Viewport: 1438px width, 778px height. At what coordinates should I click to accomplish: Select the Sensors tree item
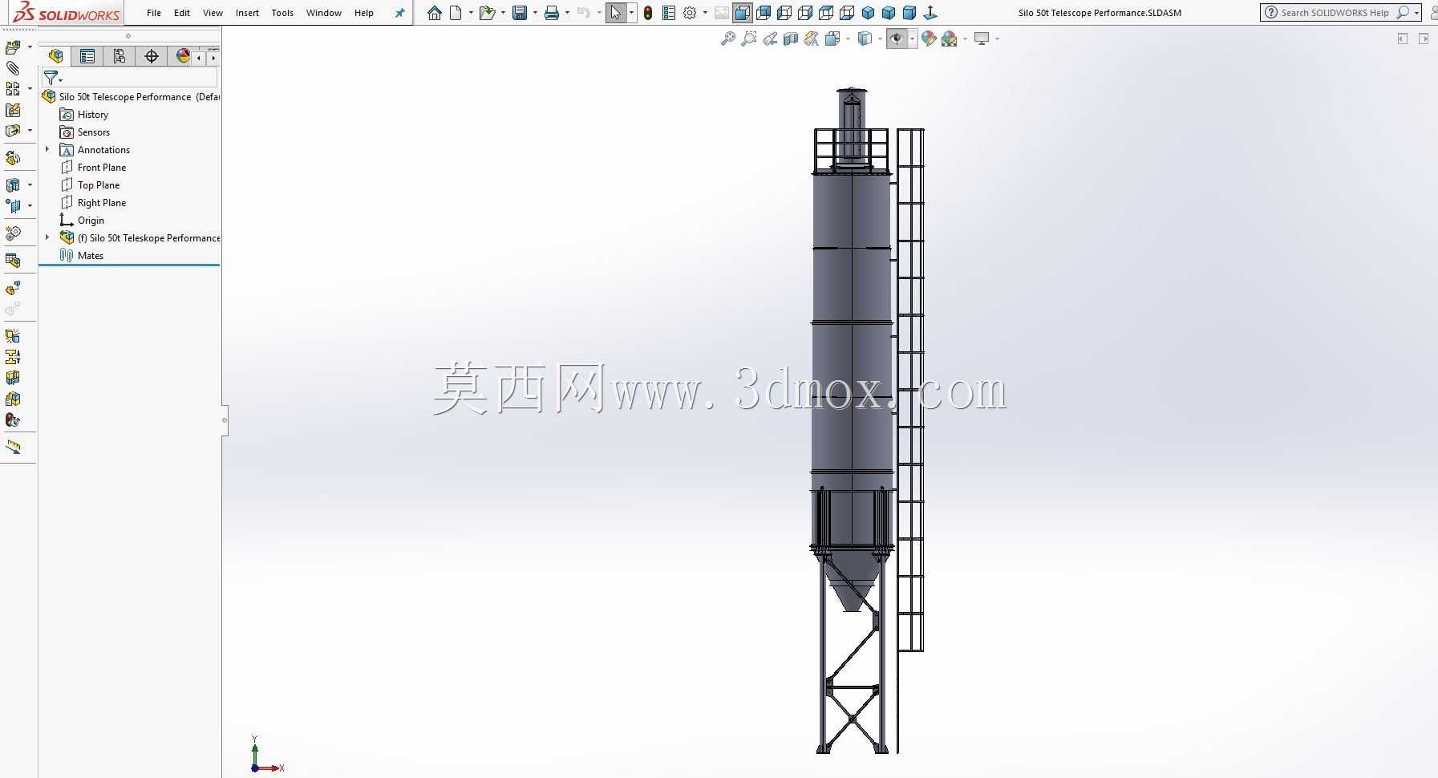pos(94,132)
